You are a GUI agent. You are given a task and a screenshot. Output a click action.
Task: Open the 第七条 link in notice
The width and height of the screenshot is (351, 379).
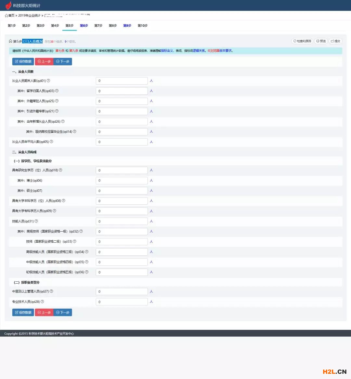pos(60,51)
